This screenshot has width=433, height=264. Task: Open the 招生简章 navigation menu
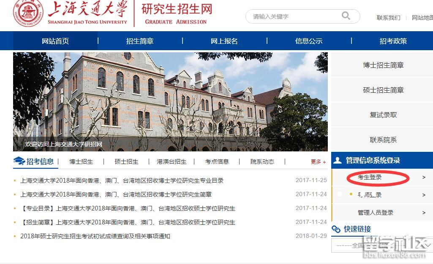click(x=140, y=41)
